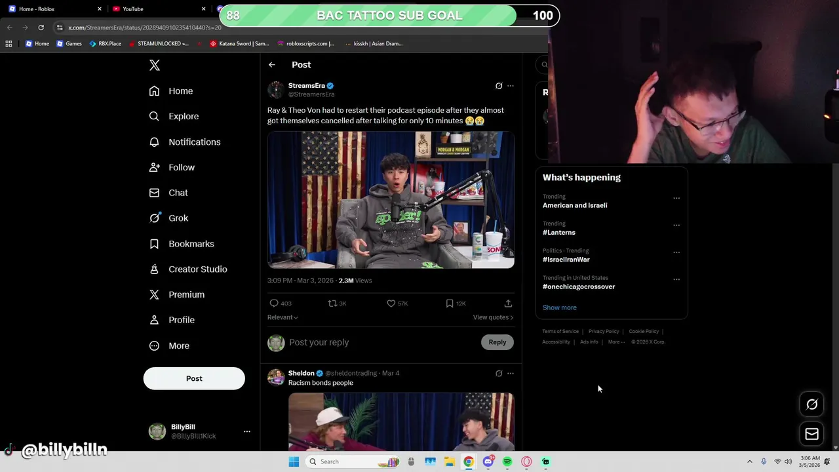
Task: Open options for American and Israeli trend
Action: pos(676,198)
